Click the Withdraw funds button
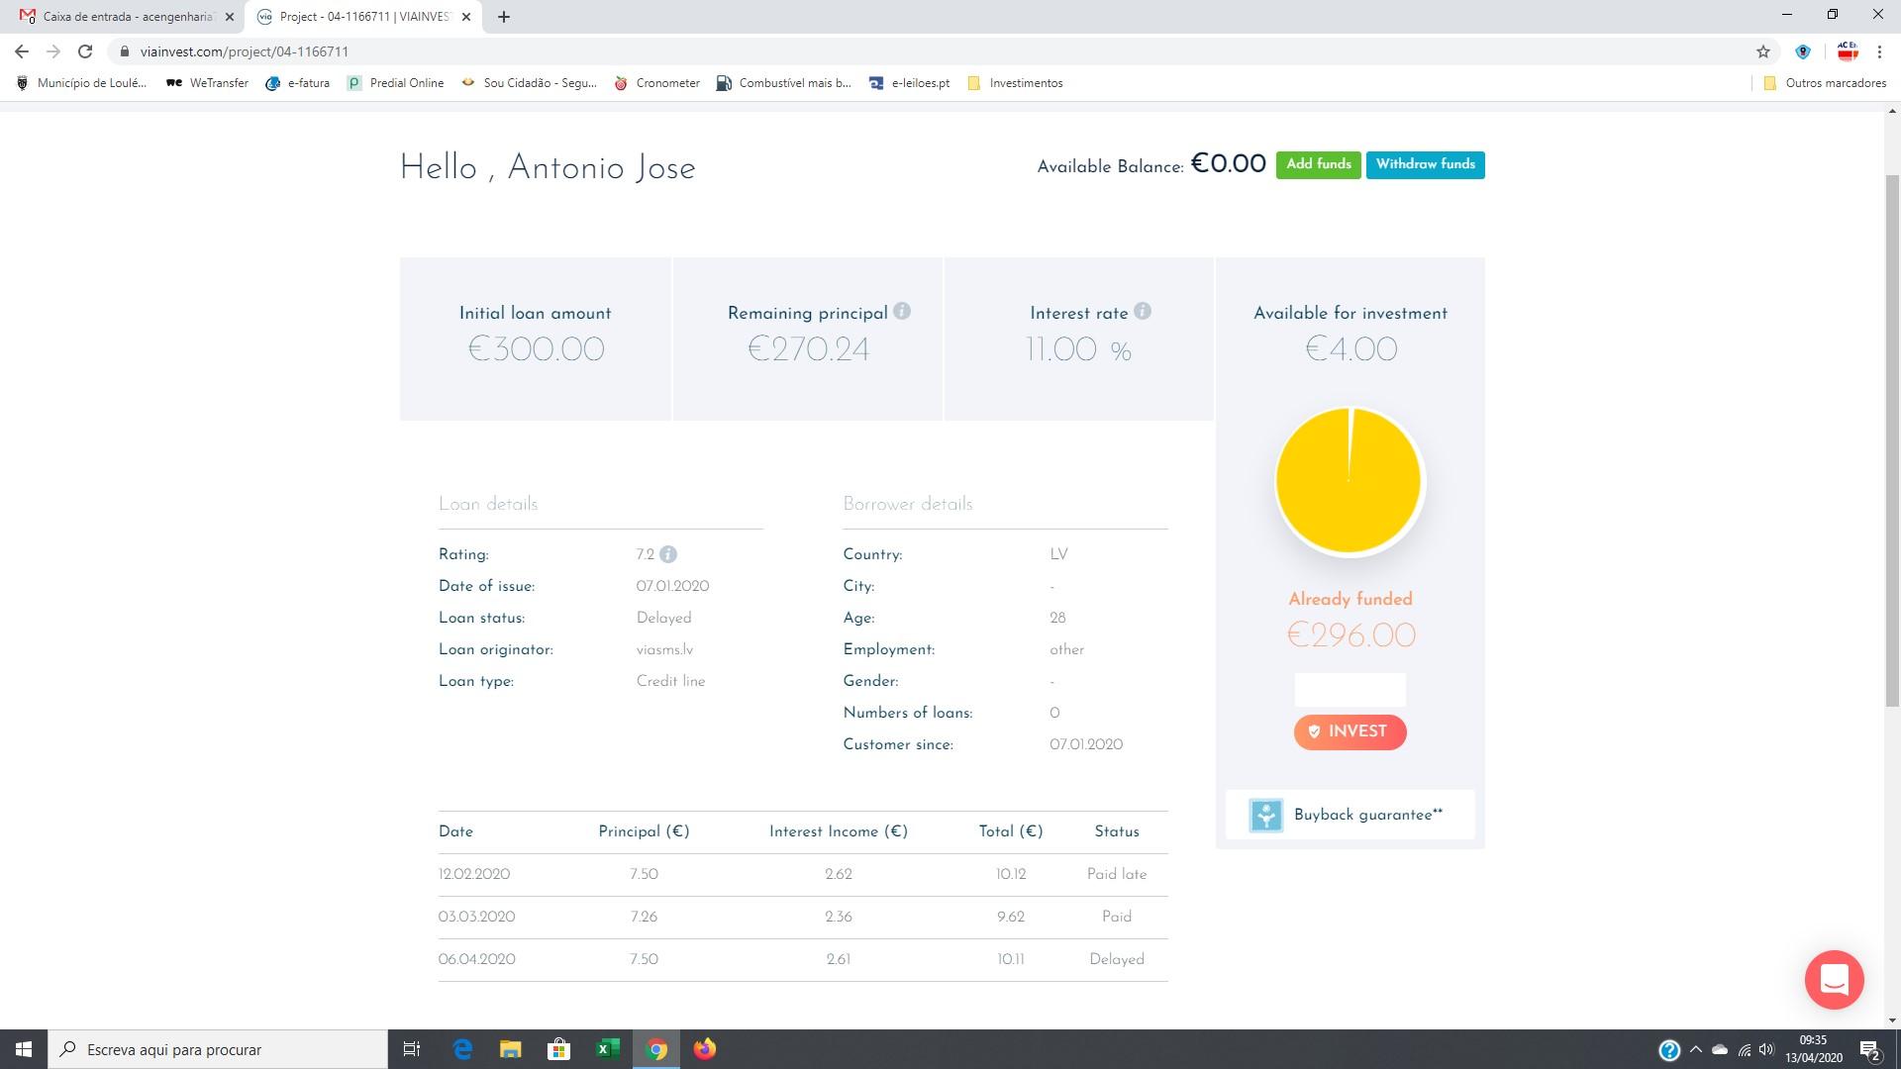The width and height of the screenshot is (1901, 1069). tap(1425, 164)
